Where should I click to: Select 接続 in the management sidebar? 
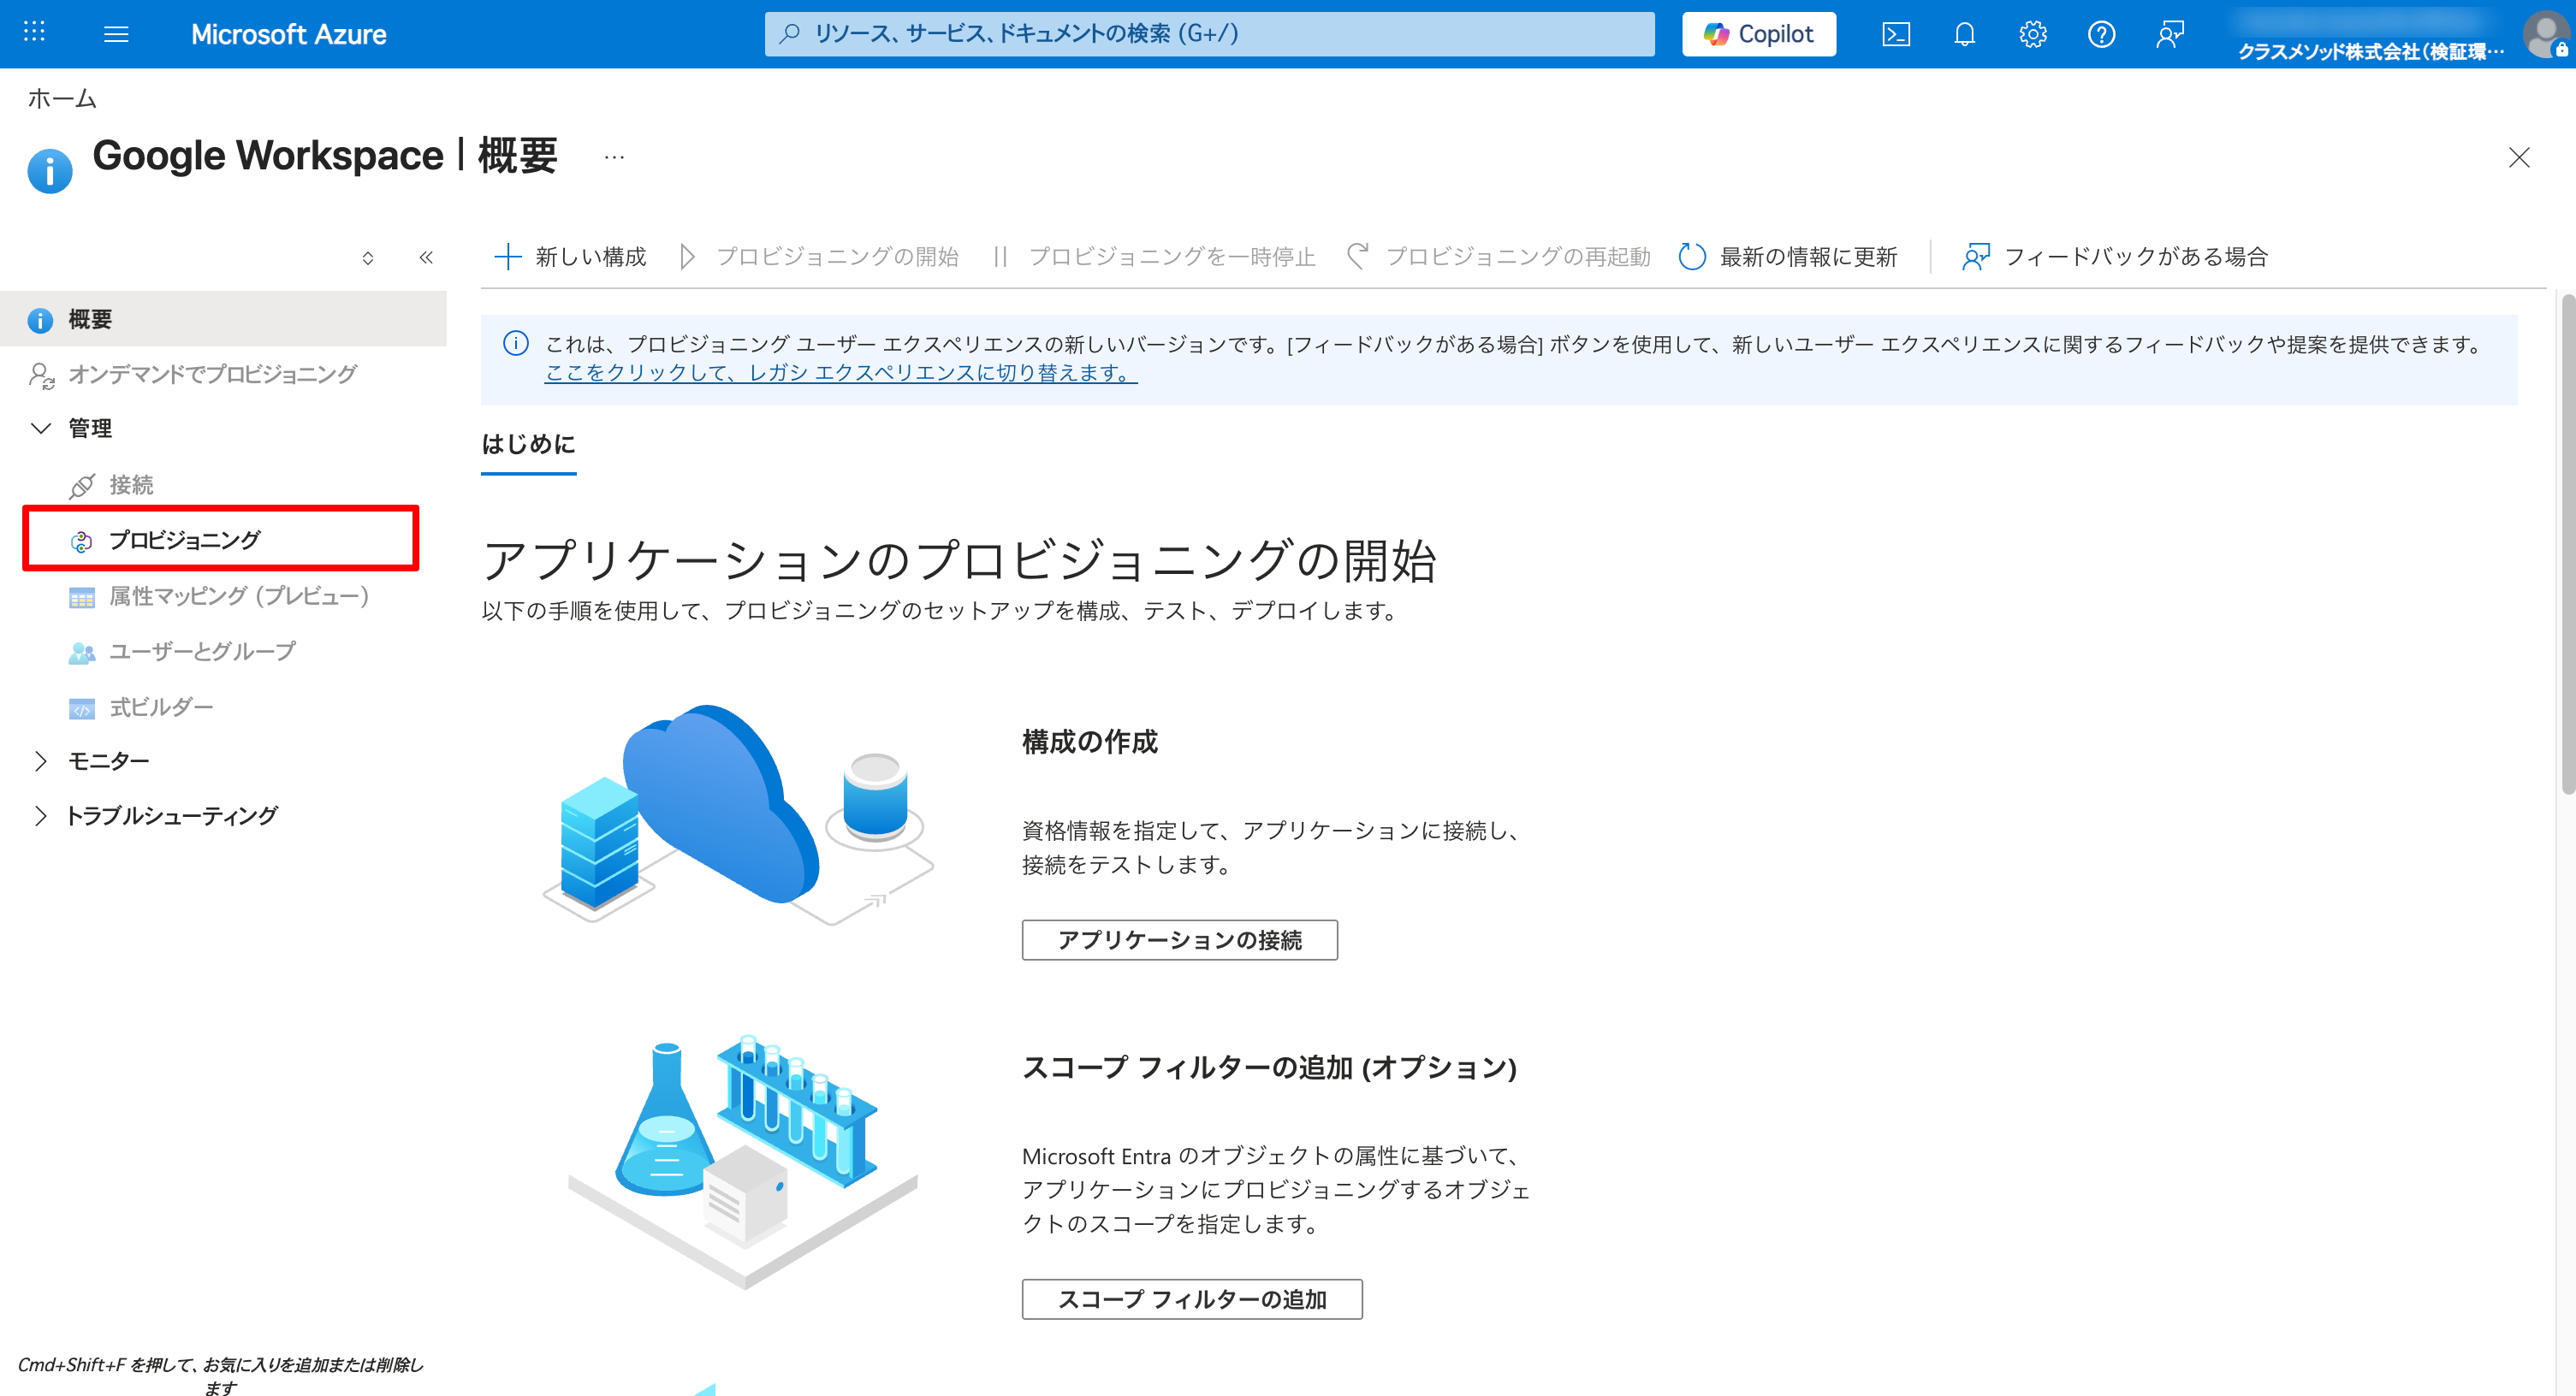[x=131, y=483]
